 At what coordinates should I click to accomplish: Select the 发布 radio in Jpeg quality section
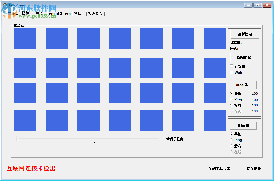point(232,105)
